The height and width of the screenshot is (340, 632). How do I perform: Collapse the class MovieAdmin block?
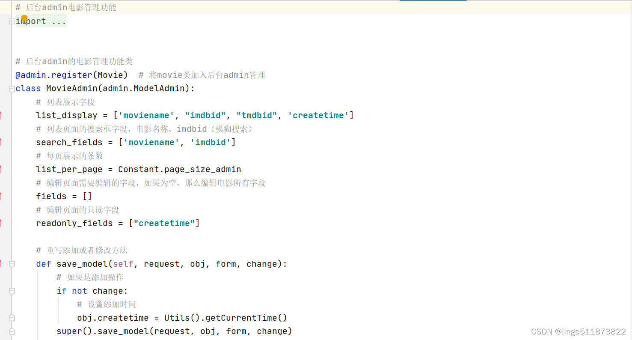pyautogui.click(x=12, y=89)
